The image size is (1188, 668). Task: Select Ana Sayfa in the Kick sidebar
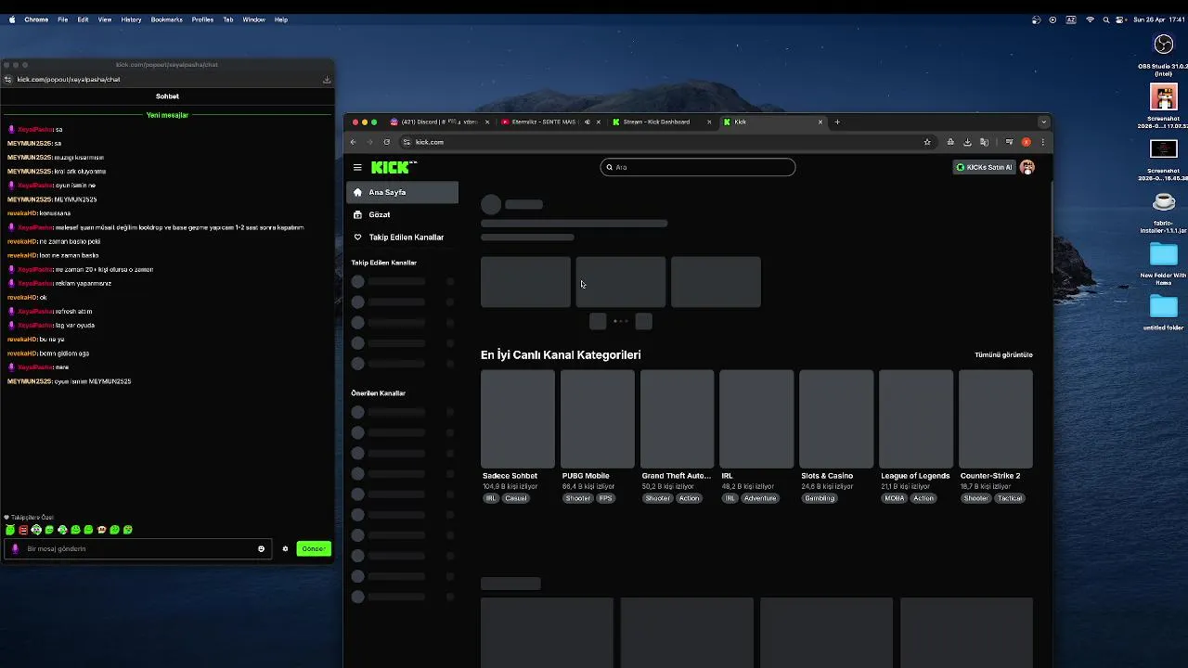(x=403, y=192)
